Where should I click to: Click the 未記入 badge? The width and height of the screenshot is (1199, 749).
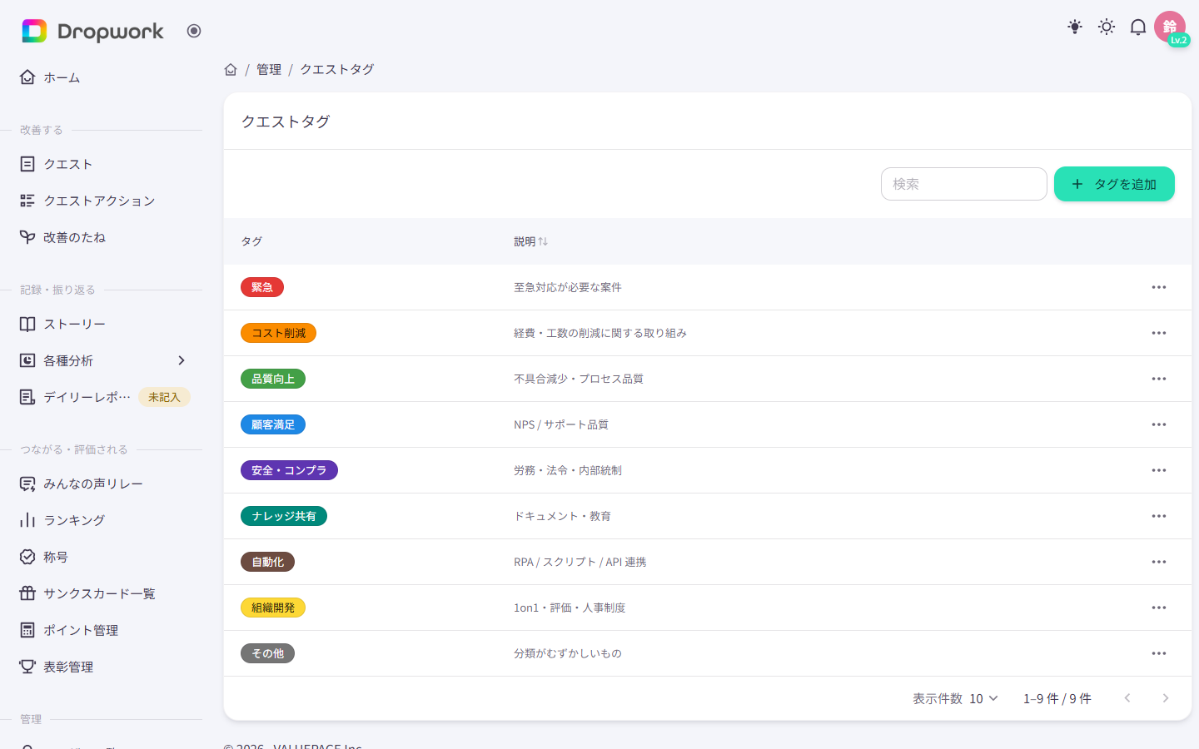click(164, 397)
